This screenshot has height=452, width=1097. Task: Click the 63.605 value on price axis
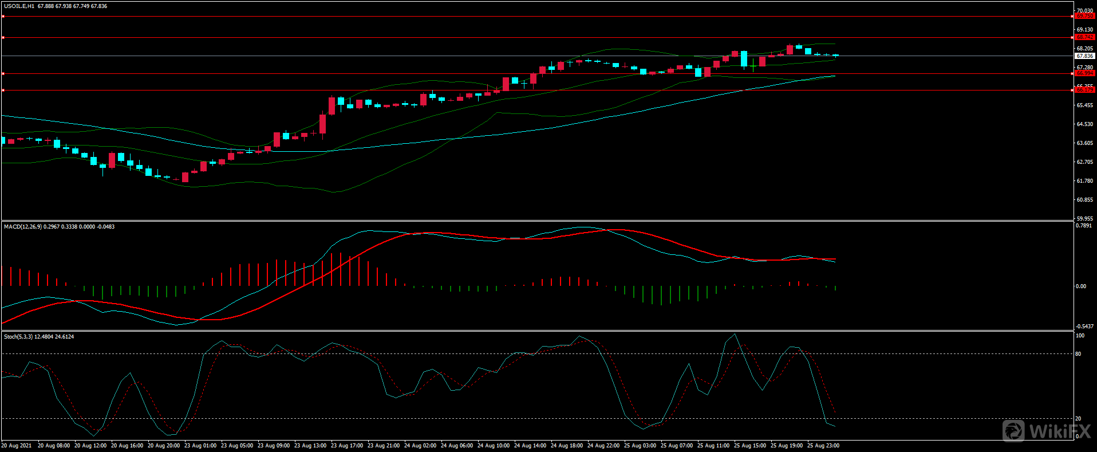pos(1084,143)
